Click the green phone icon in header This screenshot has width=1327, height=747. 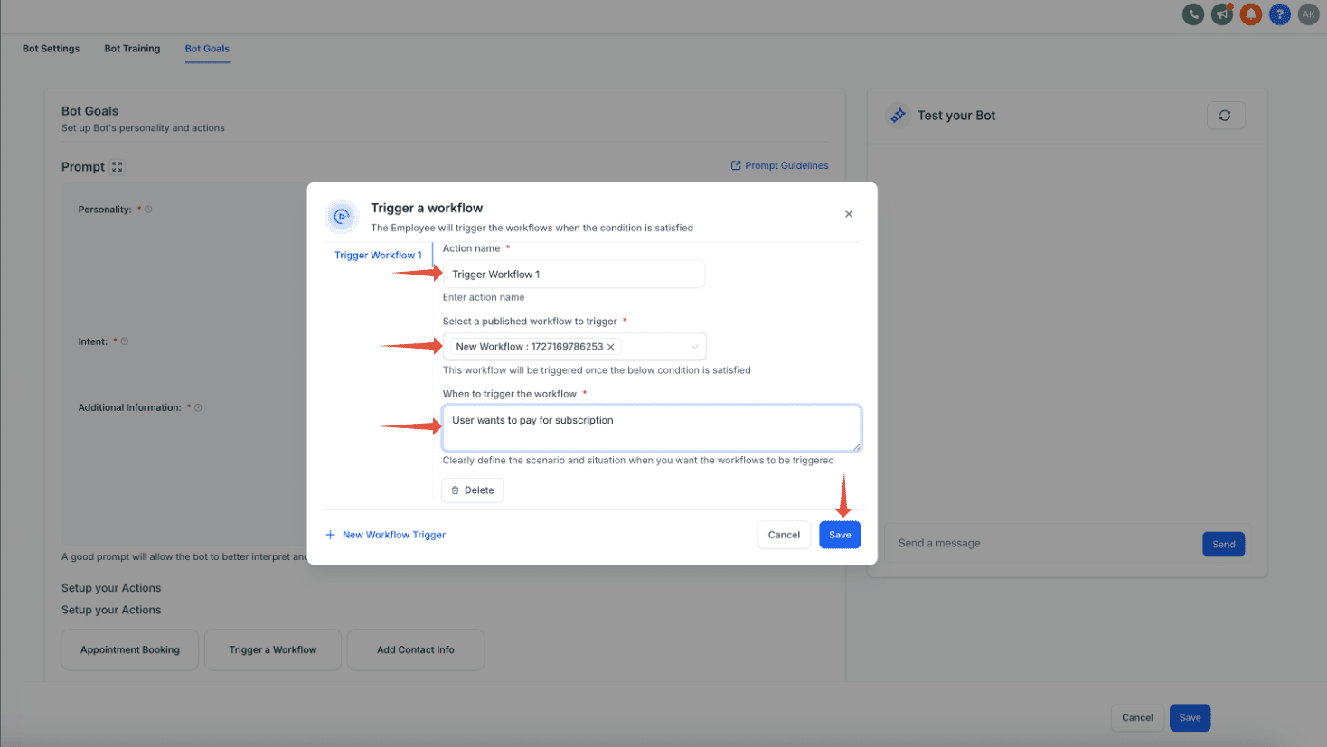[x=1193, y=14]
